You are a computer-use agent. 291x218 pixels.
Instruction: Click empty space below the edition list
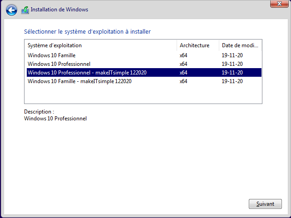143,95
